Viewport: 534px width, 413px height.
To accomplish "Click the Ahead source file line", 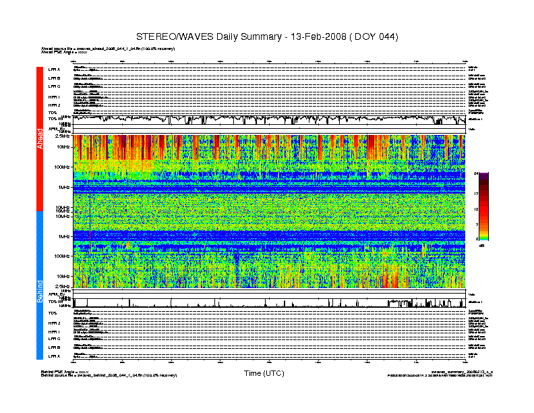I will (x=108, y=49).
